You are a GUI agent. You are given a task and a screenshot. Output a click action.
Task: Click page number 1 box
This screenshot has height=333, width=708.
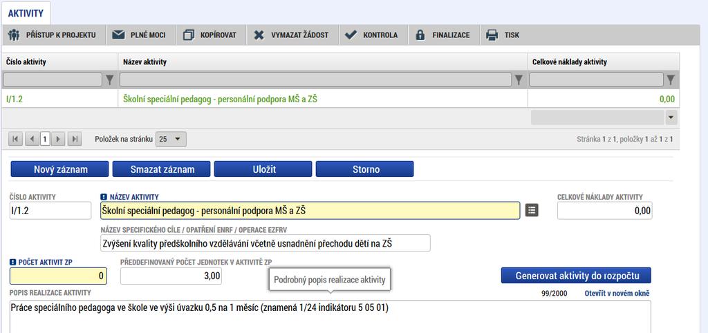[44, 140]
